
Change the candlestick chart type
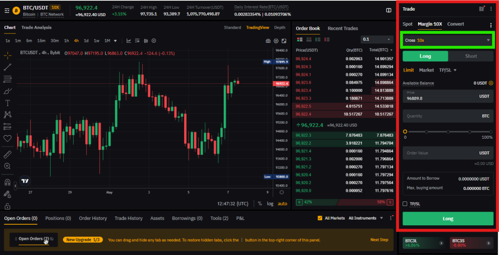coord(146,41)
